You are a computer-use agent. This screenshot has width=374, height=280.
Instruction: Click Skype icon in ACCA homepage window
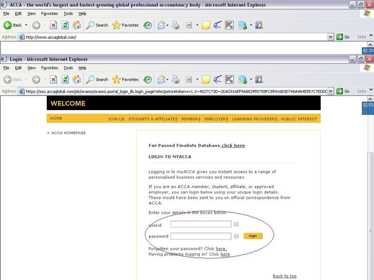tap(243, 25)
